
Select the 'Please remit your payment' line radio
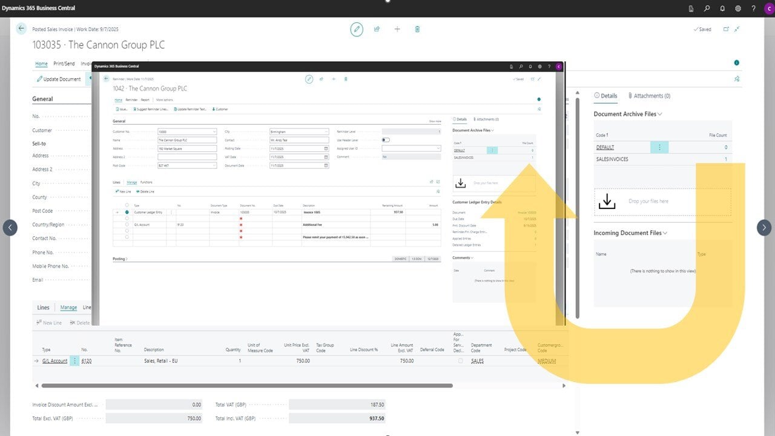(127, 237)
